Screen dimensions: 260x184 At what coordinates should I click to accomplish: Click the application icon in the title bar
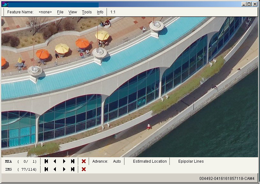(4, 4)
